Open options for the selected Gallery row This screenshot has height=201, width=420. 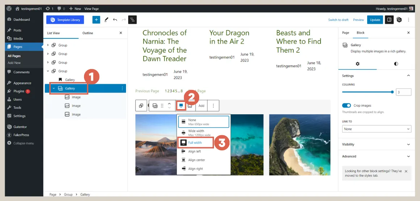(x=122, y=89)
